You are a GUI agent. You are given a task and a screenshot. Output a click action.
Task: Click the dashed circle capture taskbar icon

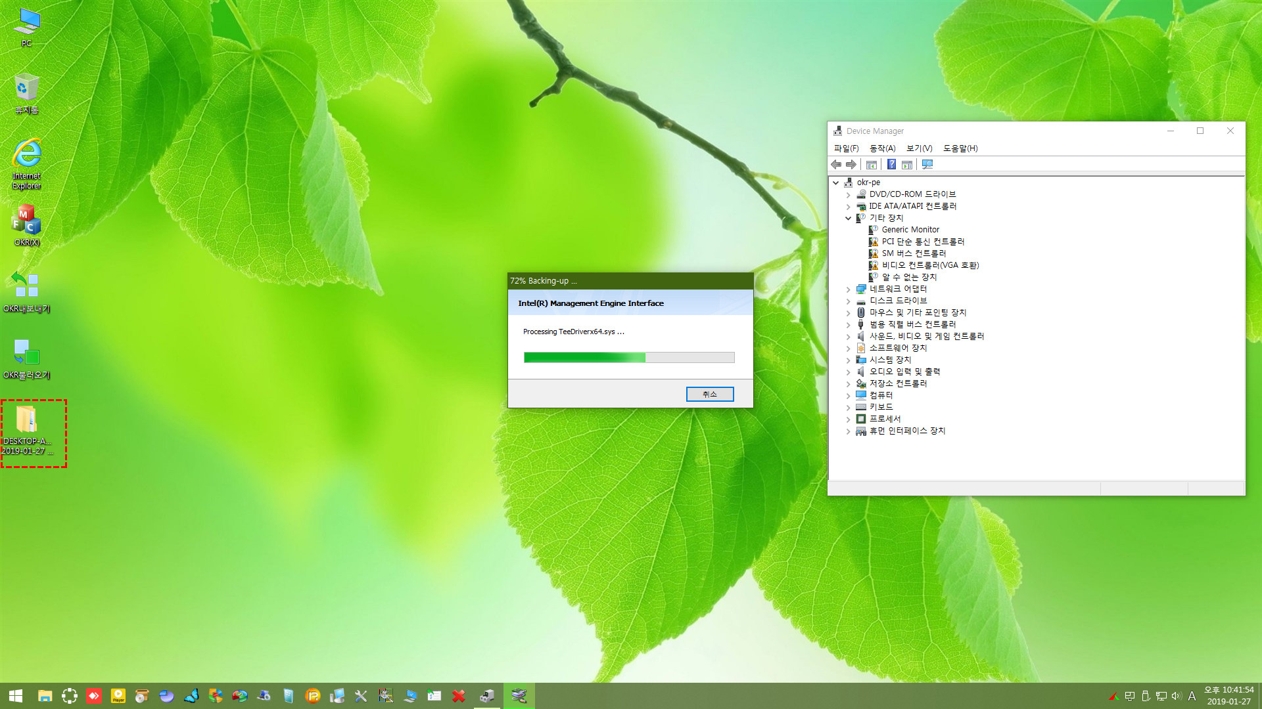(x=70, y=696)
